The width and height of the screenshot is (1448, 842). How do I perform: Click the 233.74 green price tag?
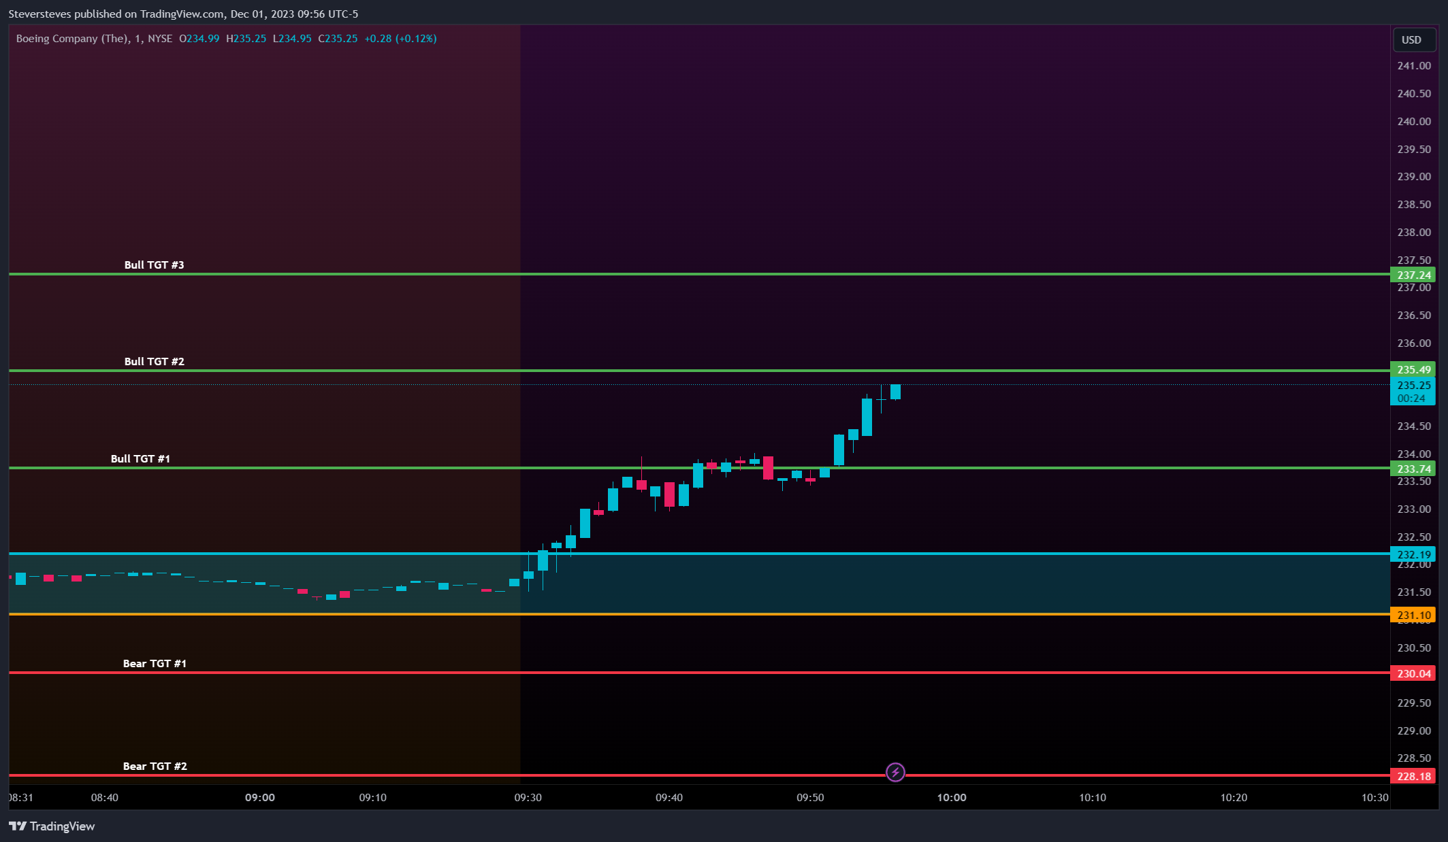[1413, 469]
